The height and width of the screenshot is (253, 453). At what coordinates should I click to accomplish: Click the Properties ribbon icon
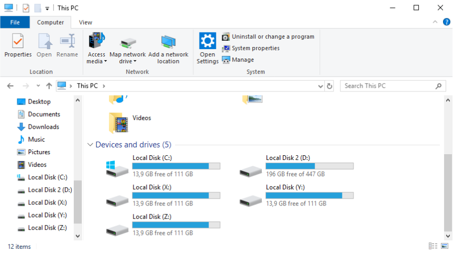18,41
